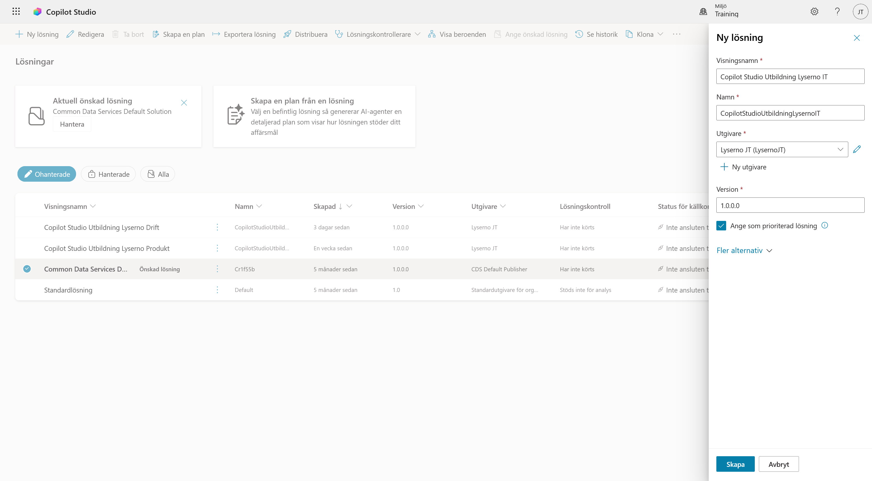Screen dimensions: 872x481
Task: Click Redigera in the toolbar
Action: pos(85,34)
